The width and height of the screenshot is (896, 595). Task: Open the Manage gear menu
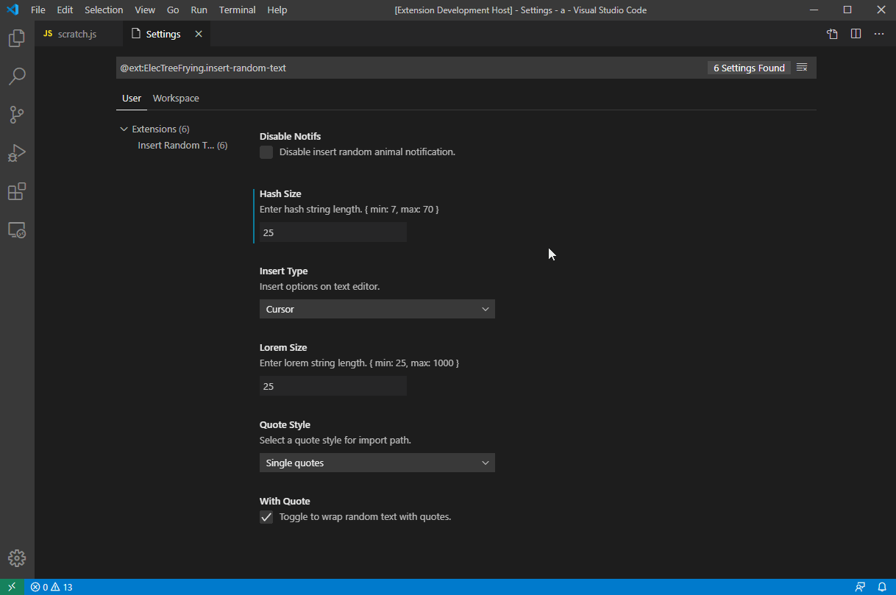tap(16, 558)
